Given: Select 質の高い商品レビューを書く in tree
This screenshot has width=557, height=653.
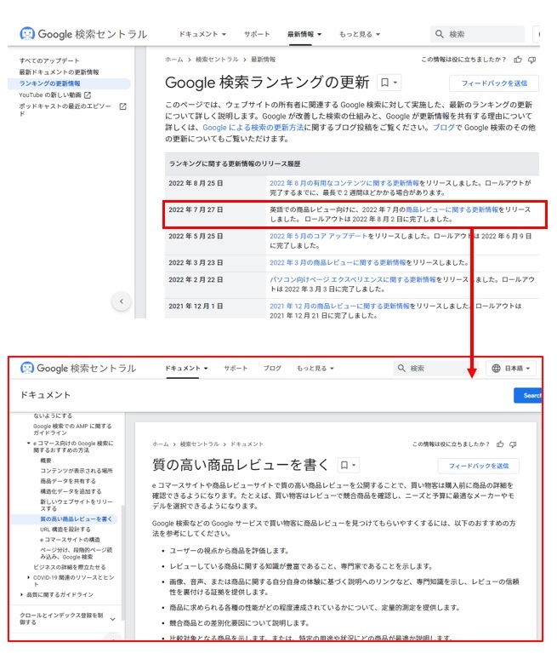Looking at the screenshot, I should (77, 518).
